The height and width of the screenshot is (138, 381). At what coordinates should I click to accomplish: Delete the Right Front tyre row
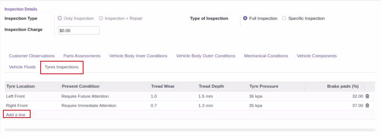[x=367, y=106]
